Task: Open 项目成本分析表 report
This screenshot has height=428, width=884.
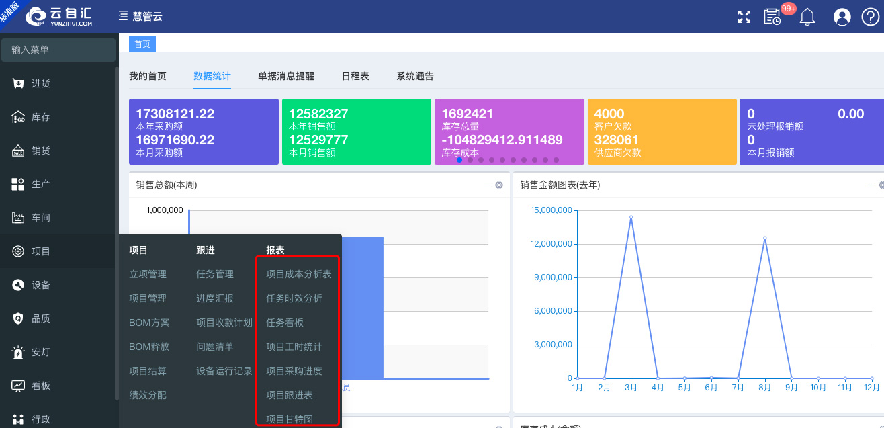Action: coord(298,274)
